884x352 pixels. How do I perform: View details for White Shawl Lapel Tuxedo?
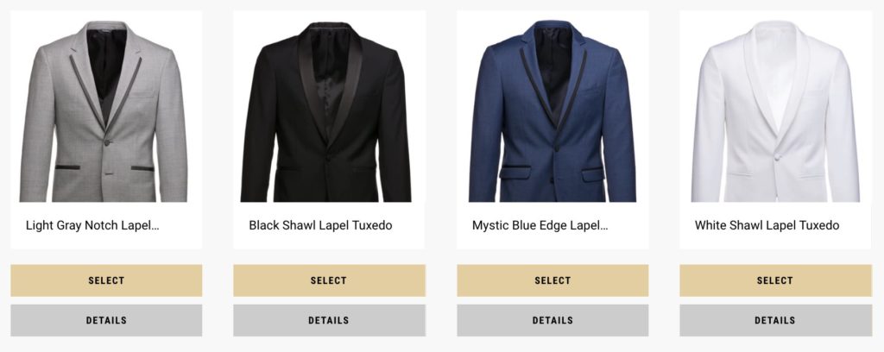(x=775, y=320)
